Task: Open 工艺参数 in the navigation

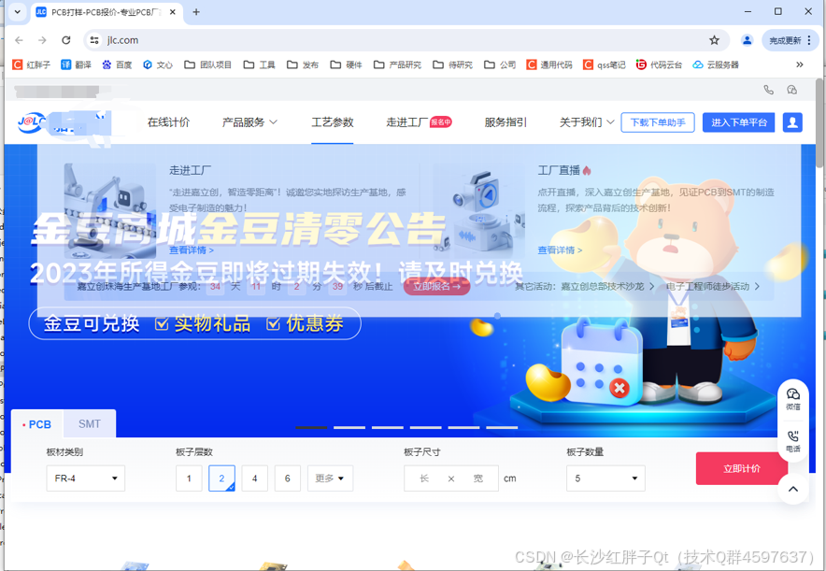Action: coord(333,122)
